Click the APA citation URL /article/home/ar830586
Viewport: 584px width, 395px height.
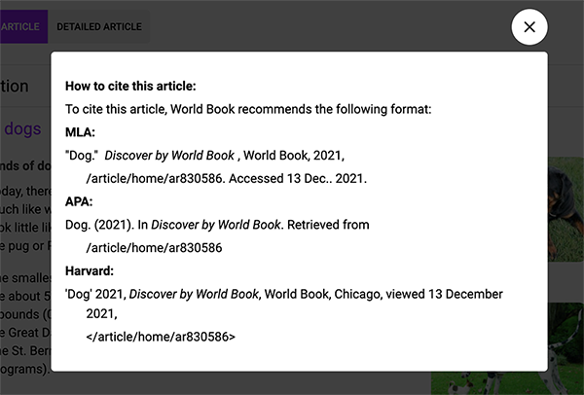point(154,247)
